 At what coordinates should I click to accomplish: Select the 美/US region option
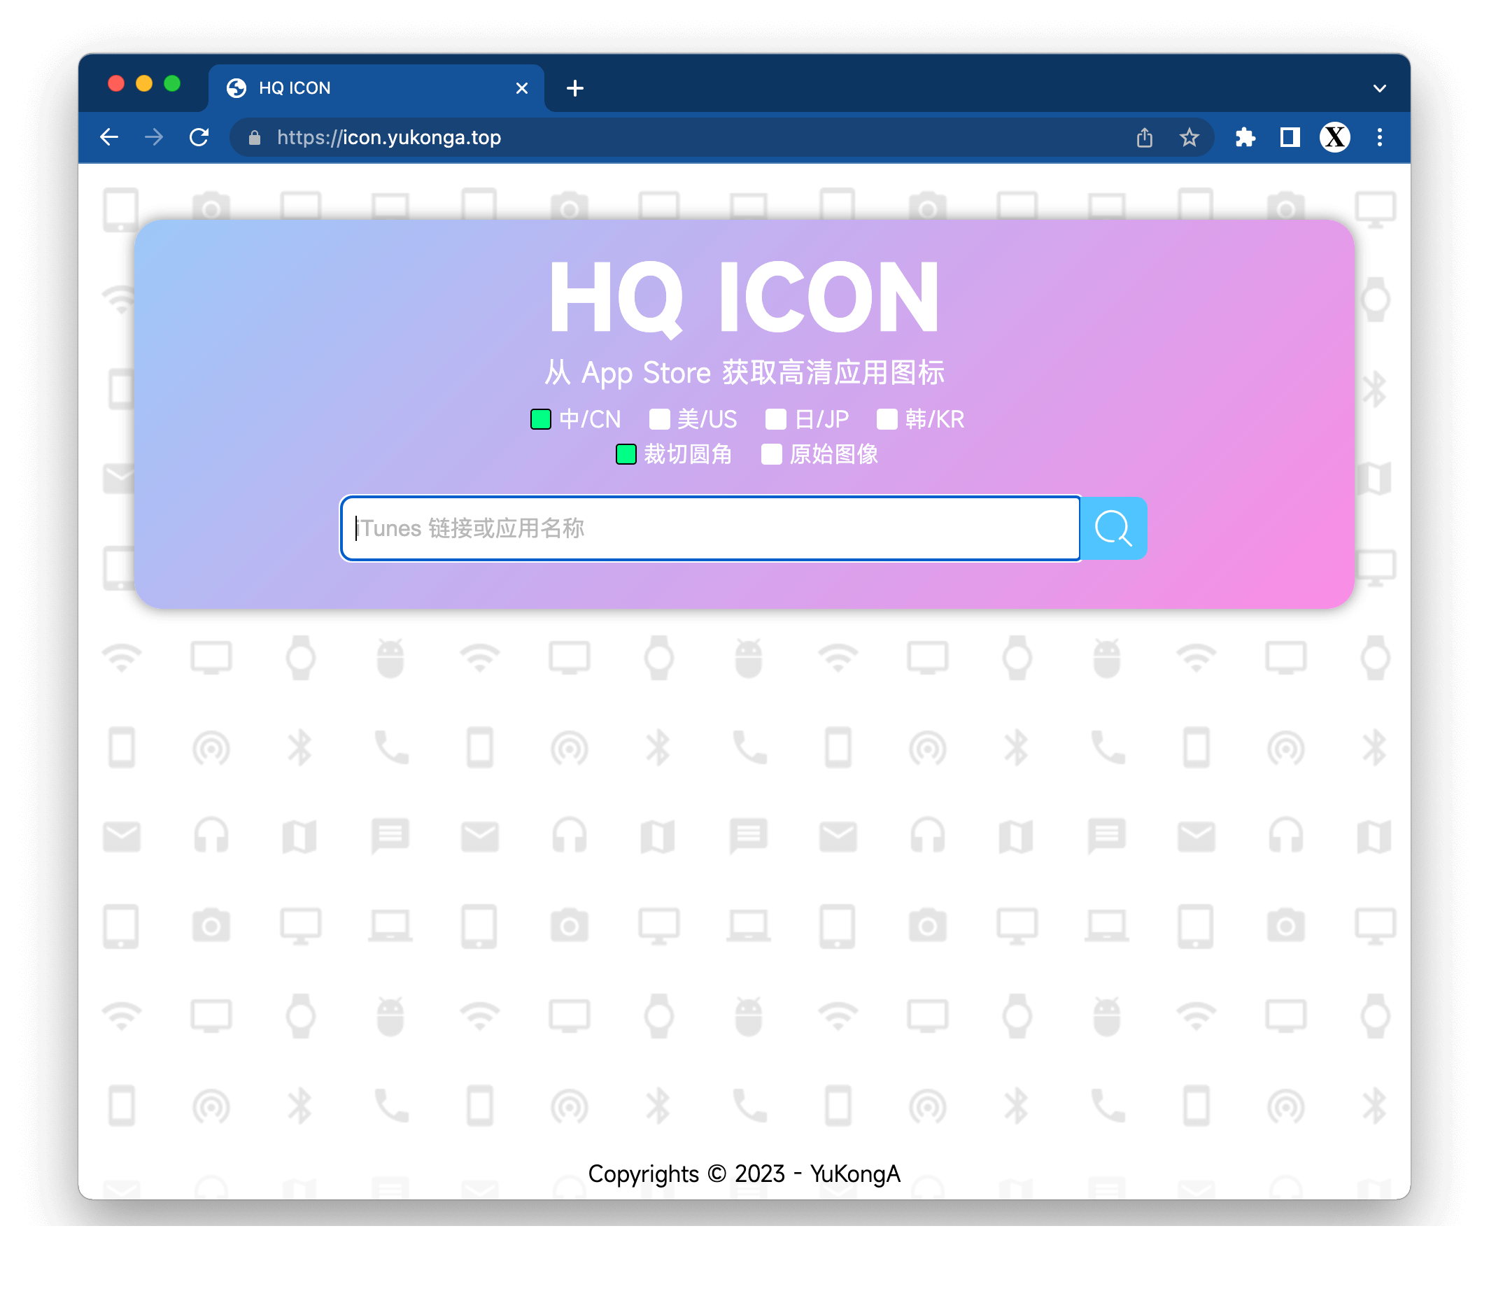coord(659,420)
